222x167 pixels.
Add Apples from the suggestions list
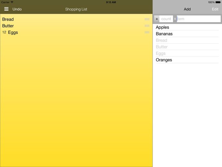pyautogui.click(x=187, y=27)
